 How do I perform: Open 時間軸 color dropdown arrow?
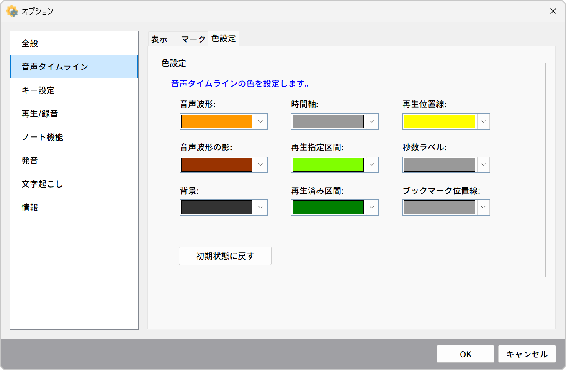point(372,122)
